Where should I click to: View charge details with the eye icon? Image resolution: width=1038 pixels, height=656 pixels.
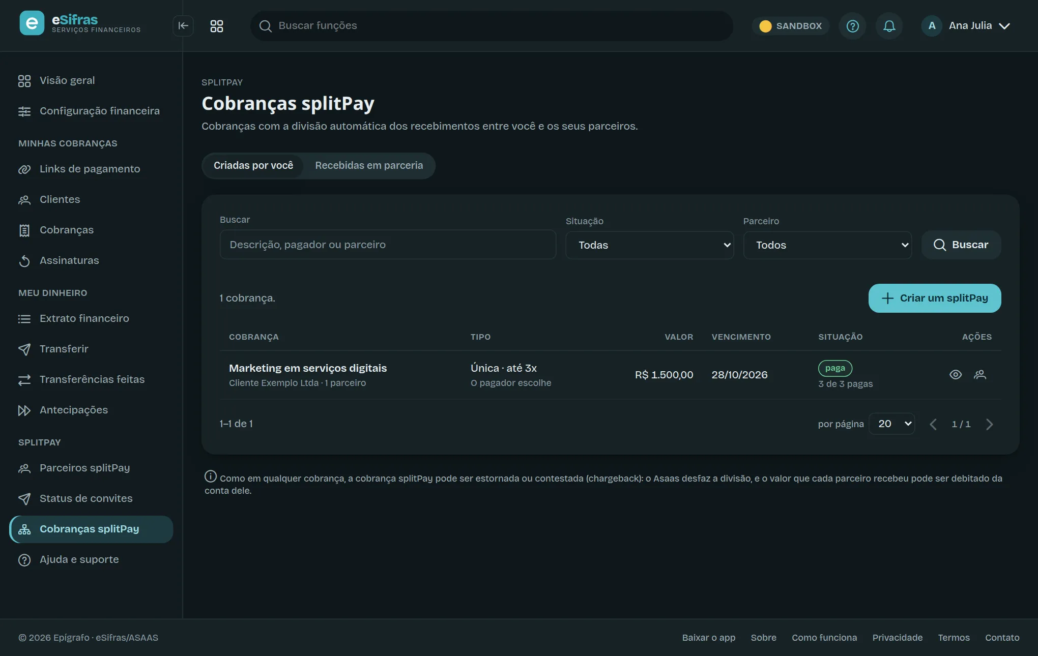tap(956, 375)
